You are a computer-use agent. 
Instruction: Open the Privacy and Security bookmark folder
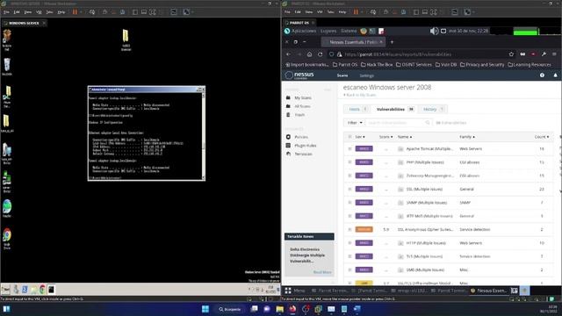point(482,65)
